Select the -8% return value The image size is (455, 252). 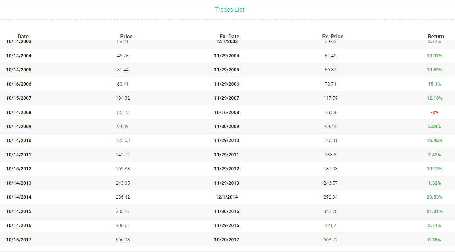pyautogui.click(x=434, y=112)
